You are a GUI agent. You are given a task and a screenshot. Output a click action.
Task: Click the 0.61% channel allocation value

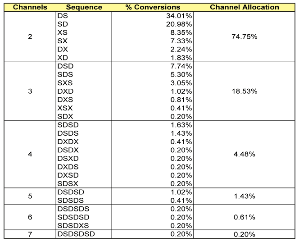245,217
